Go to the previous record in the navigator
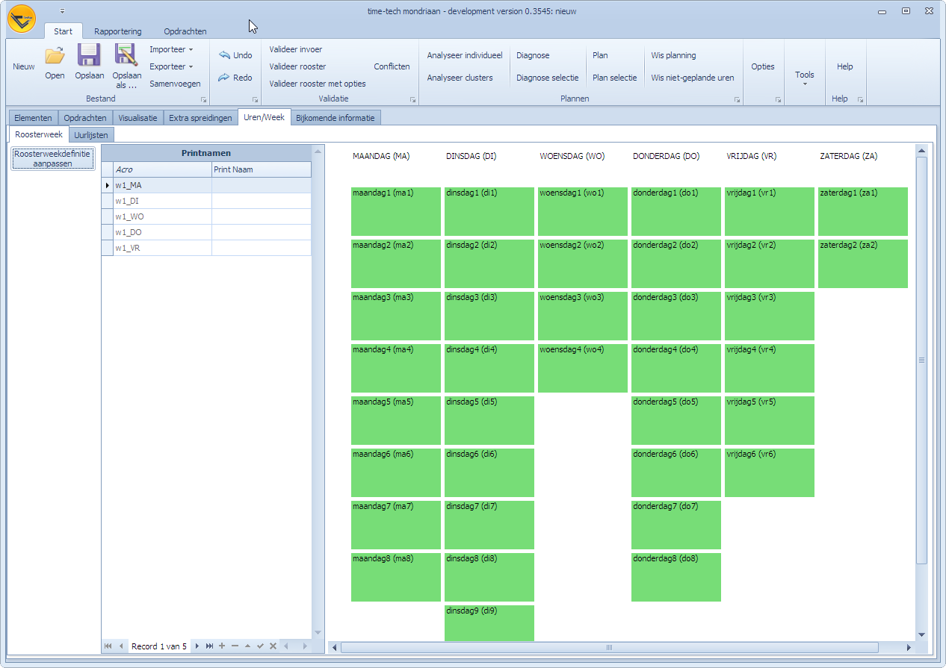946x668 pixels. (121, 646)
